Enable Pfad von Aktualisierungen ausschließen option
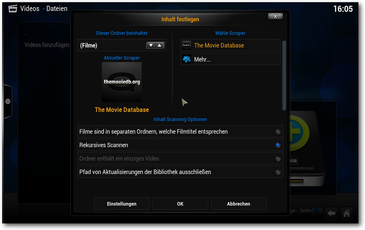365x230 pixels. tap(180, 172)
